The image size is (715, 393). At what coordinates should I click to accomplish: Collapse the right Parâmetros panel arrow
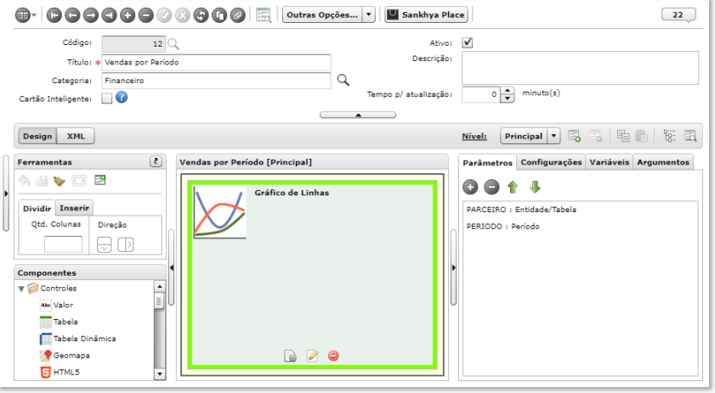click(x=453, y=267)
